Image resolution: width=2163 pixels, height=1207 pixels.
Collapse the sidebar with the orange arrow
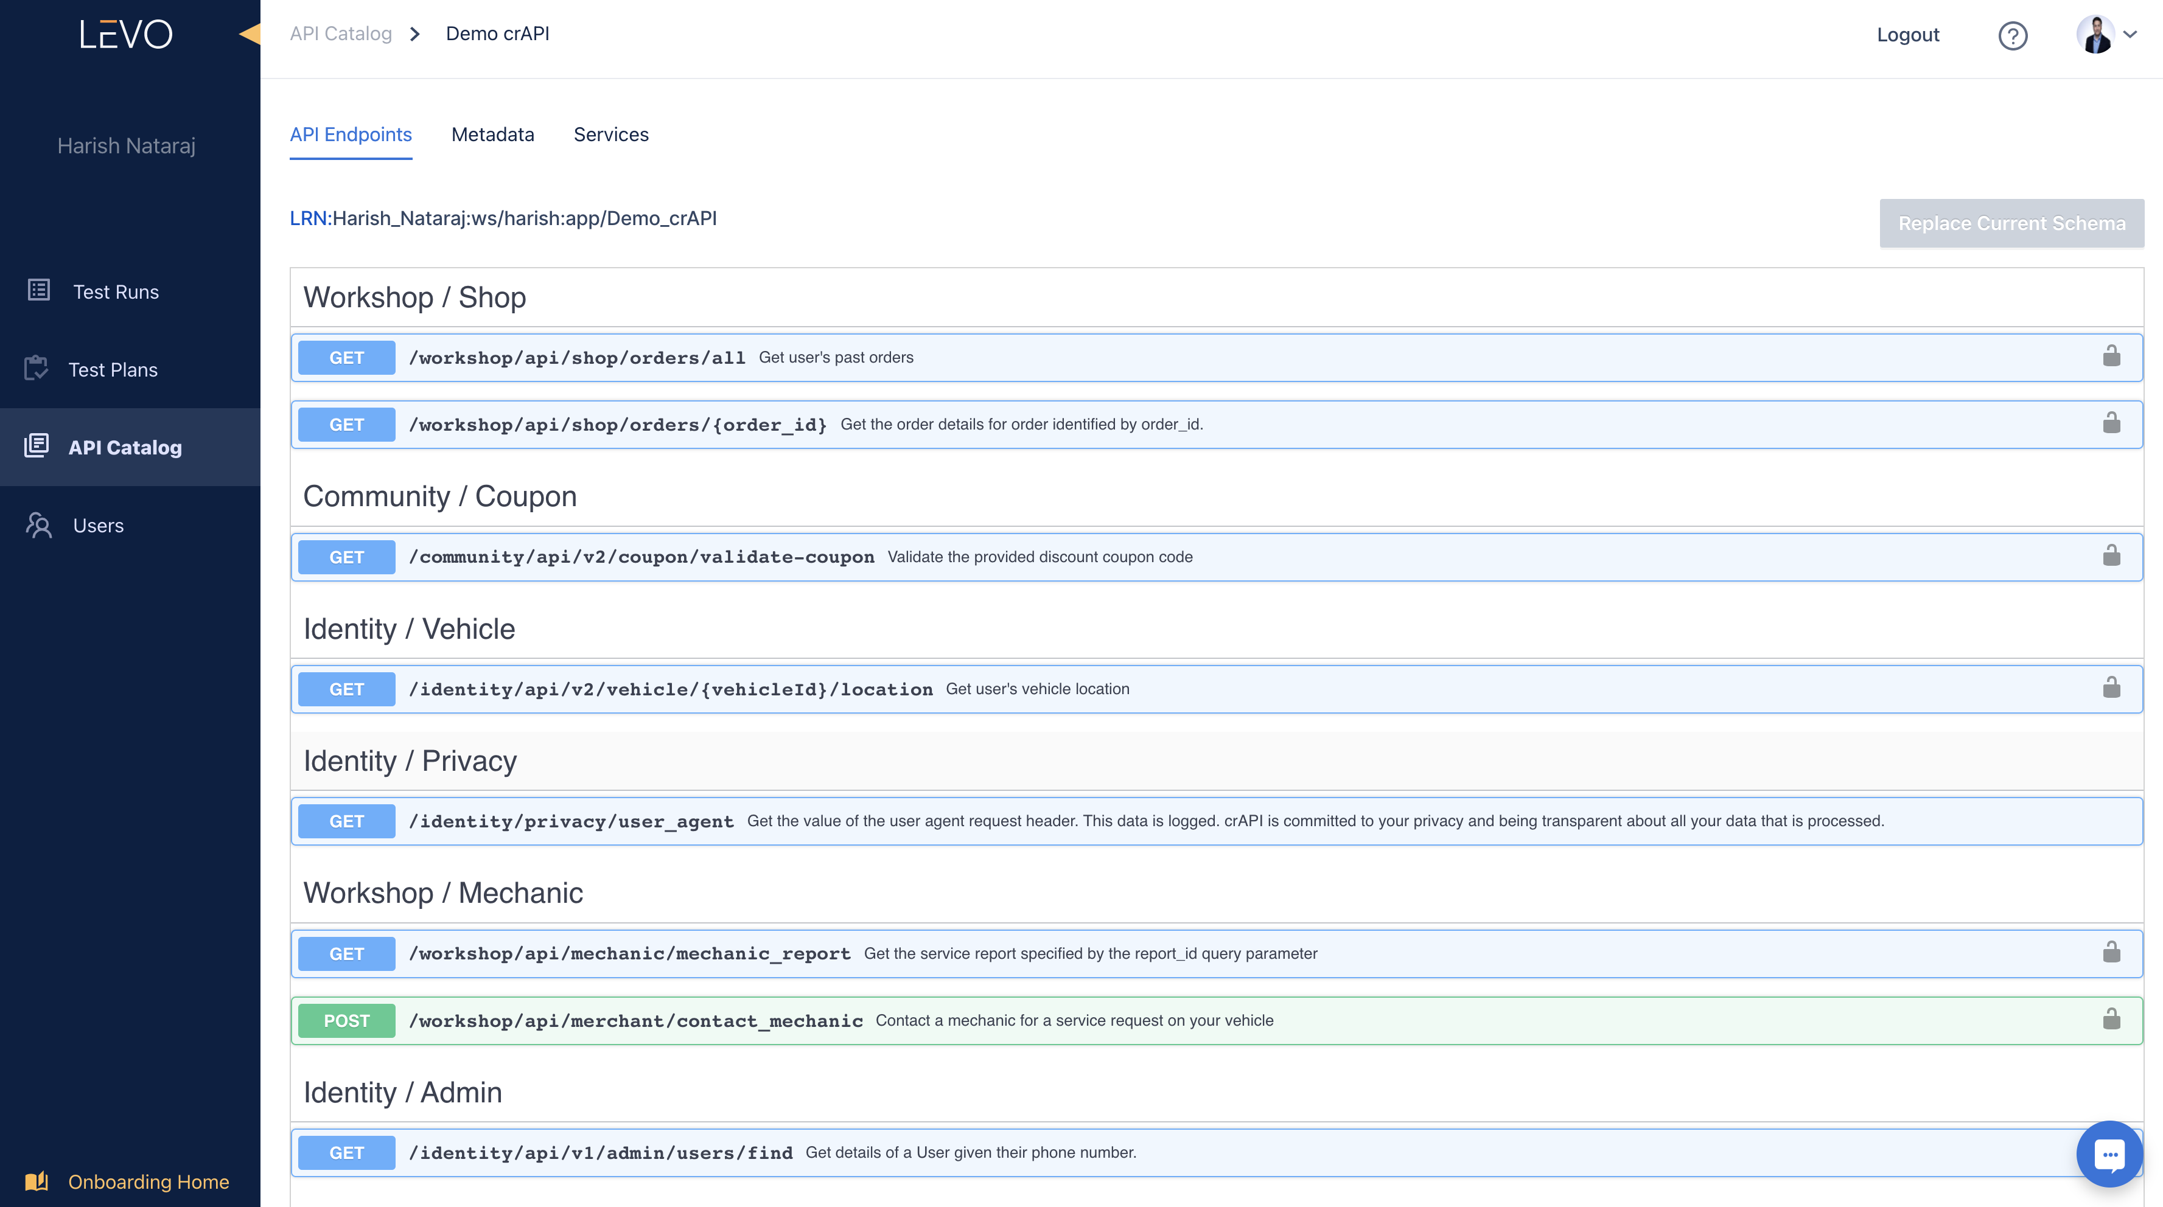[250, 33]
